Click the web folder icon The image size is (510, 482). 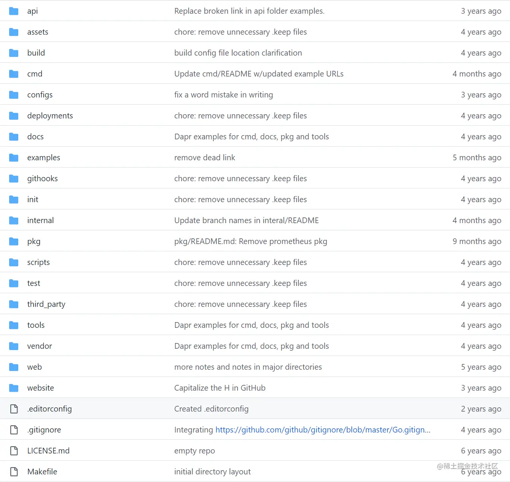pyautogui.click(x=14, y=367)
